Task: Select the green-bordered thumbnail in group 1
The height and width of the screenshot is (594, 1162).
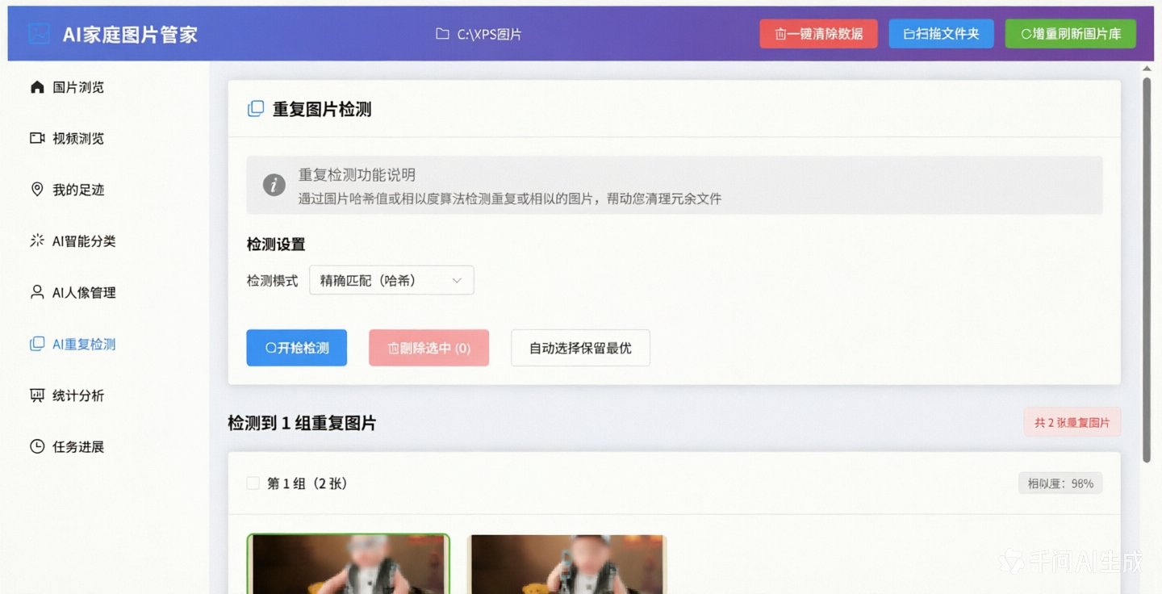Action: [x=349, y=564]
